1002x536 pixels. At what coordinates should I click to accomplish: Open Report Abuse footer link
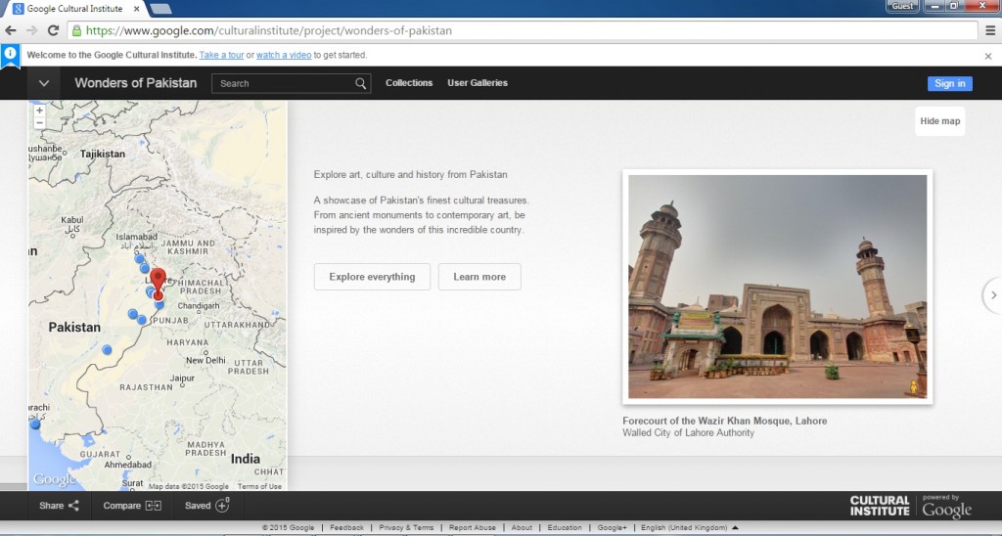[x=473, y=528]
